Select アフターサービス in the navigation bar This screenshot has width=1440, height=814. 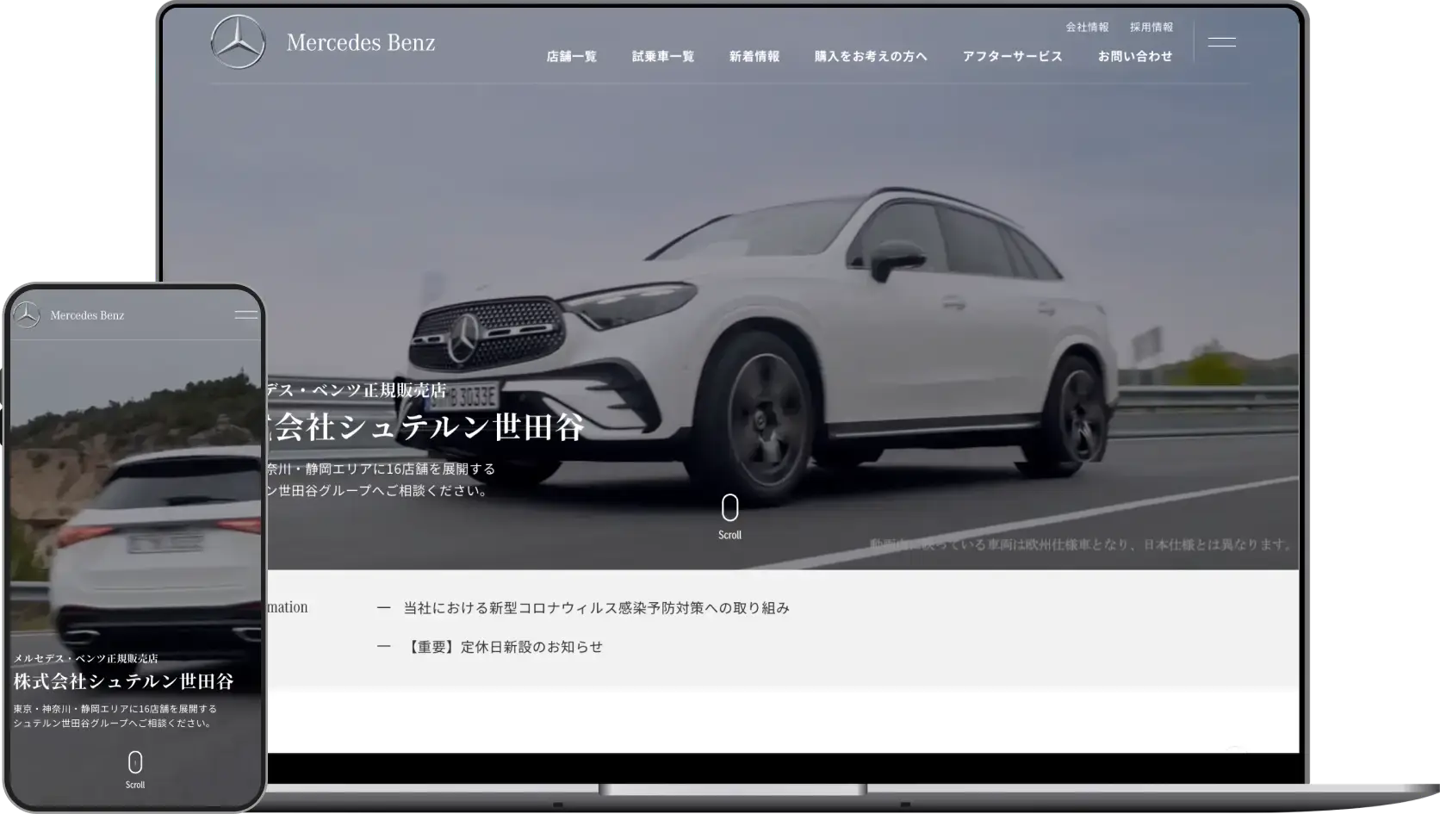1012,57
